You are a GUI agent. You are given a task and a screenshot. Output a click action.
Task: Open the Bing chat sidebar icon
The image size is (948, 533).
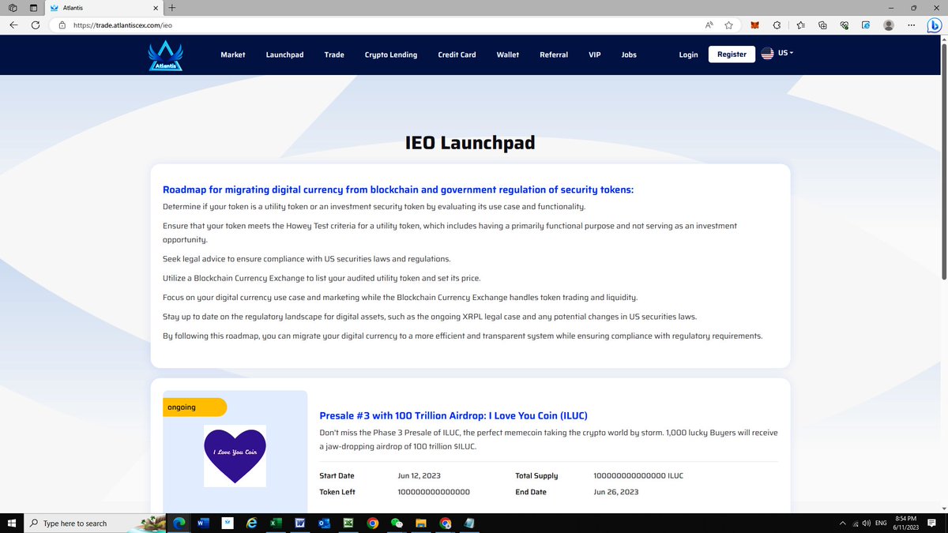933,25
